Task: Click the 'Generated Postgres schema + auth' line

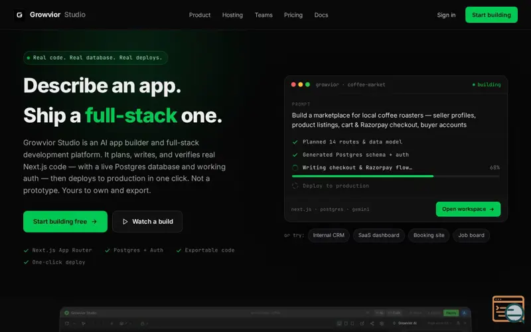Action: click(356, 155)
